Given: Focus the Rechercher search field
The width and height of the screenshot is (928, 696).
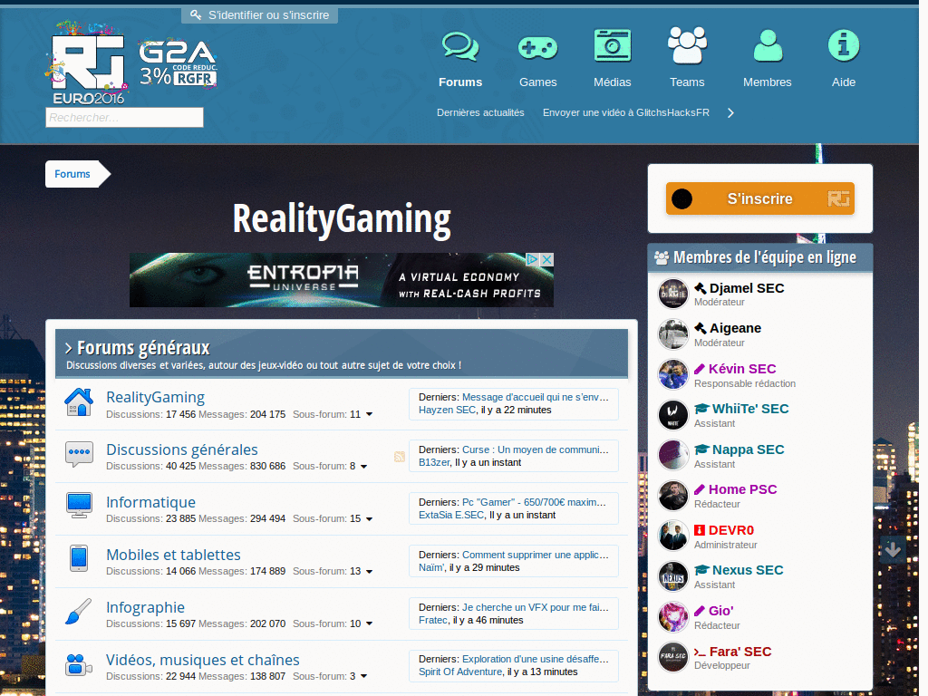Looking at the screenshot, I should point(124,117).
